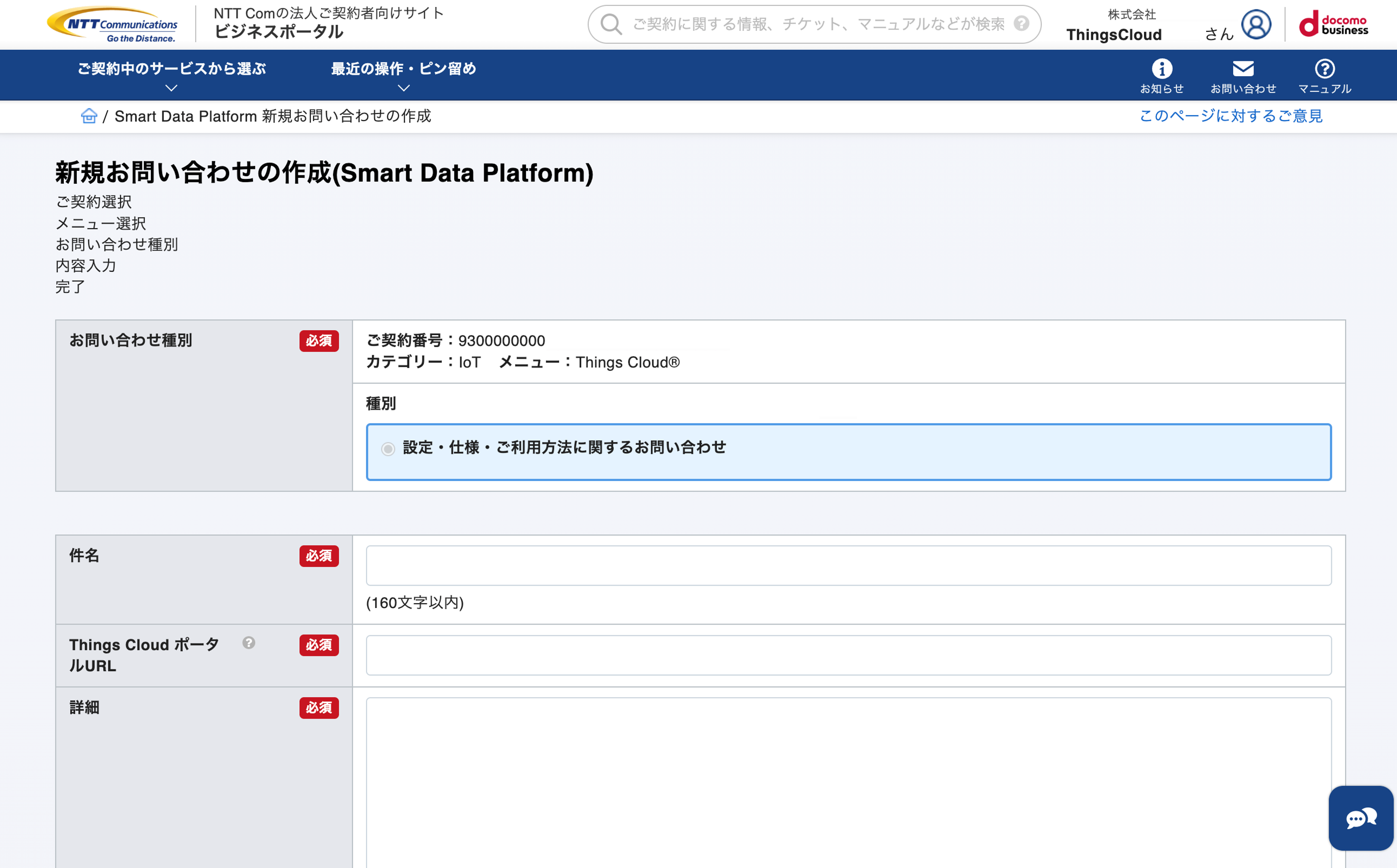Click contract number 9300000000
Screen dimensions: 1397x868
click(502, 341)
